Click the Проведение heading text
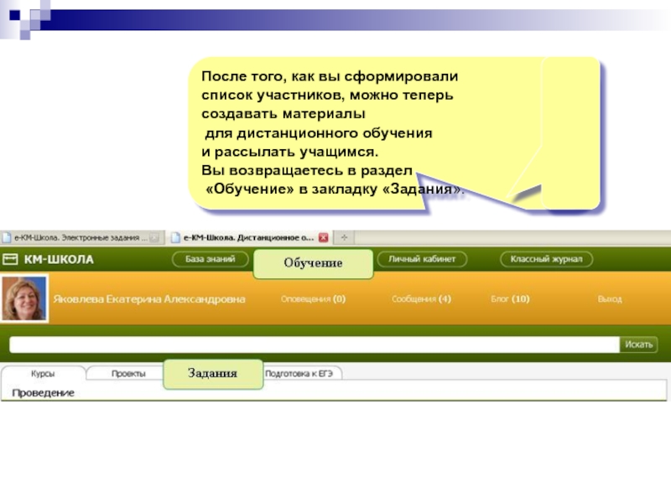This screenshot has width=671, height=503. [43, 392]
